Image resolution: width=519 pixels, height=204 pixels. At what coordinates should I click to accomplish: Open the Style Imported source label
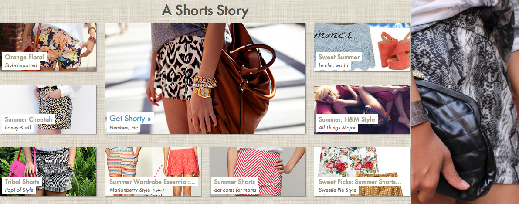21,65
